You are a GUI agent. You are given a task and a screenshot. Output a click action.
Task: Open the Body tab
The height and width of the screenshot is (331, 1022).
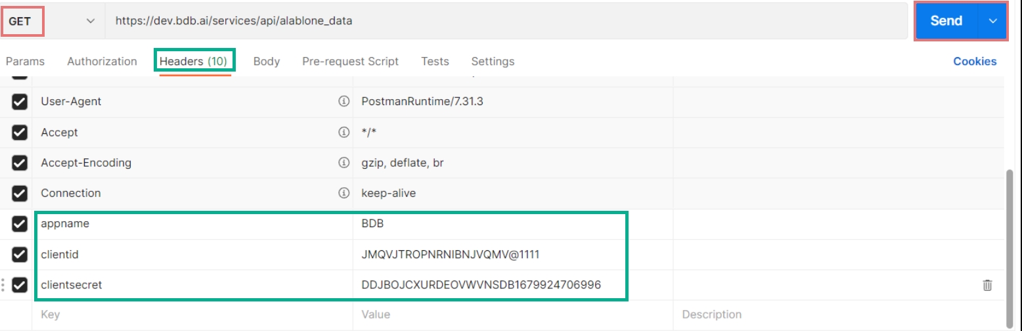click(266, 61)
